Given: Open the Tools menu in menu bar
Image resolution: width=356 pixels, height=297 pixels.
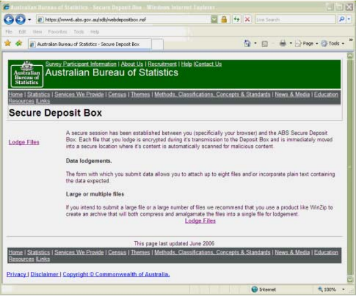Looking at the screenshot, I should (79, 32).
